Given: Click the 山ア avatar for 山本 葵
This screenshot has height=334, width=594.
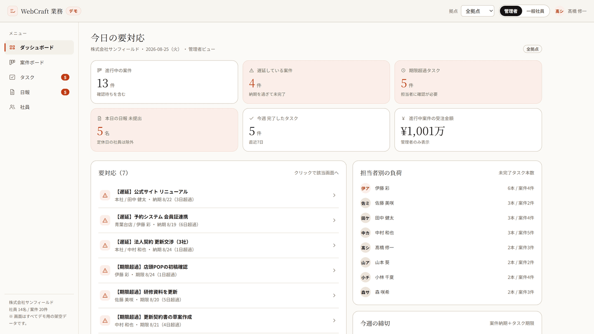Looking at the screenshot, I should (365, 262).
